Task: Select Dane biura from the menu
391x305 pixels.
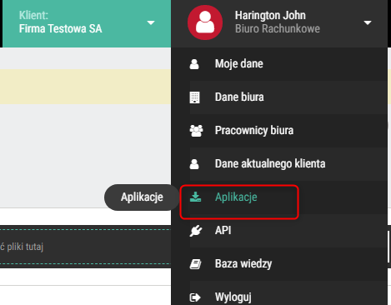Action: 279,97
